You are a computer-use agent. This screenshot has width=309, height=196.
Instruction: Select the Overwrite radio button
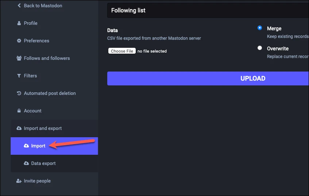(260, 48)
